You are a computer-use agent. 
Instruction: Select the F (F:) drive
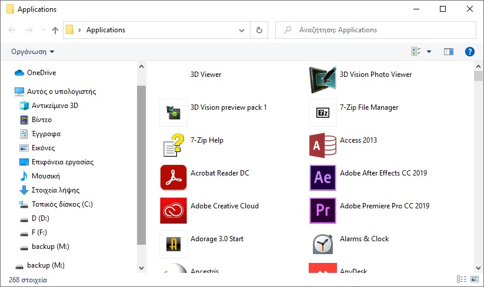click(x=39, y=232)
